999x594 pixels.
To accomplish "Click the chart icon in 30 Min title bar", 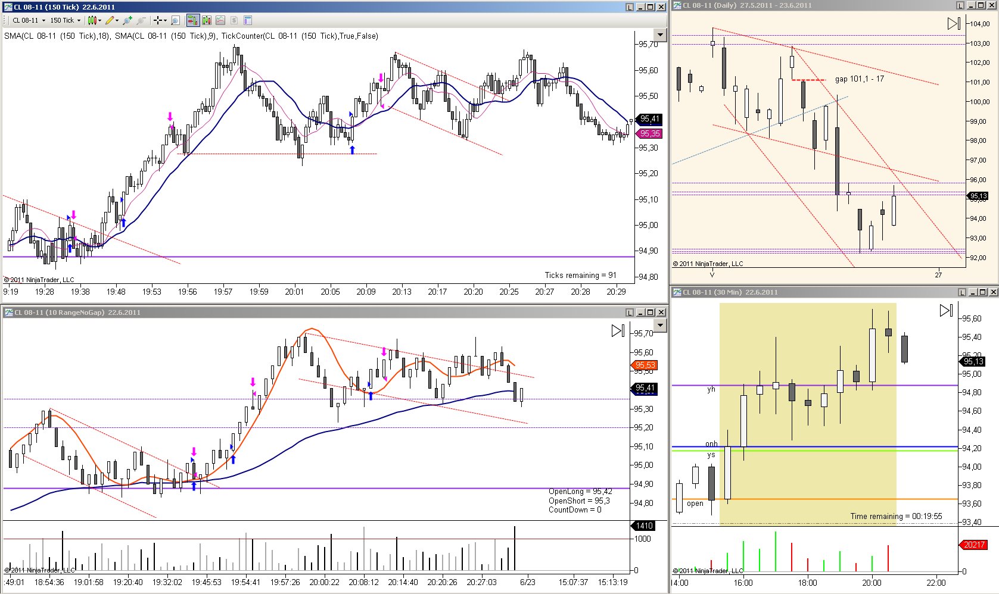I will pyautogui.click(x=677, y=292).
